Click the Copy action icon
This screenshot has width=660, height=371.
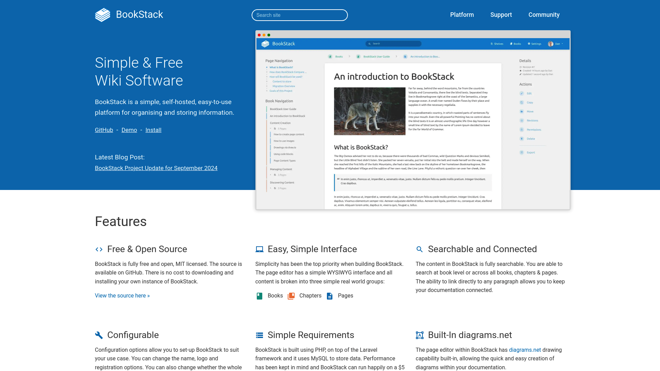522,102
